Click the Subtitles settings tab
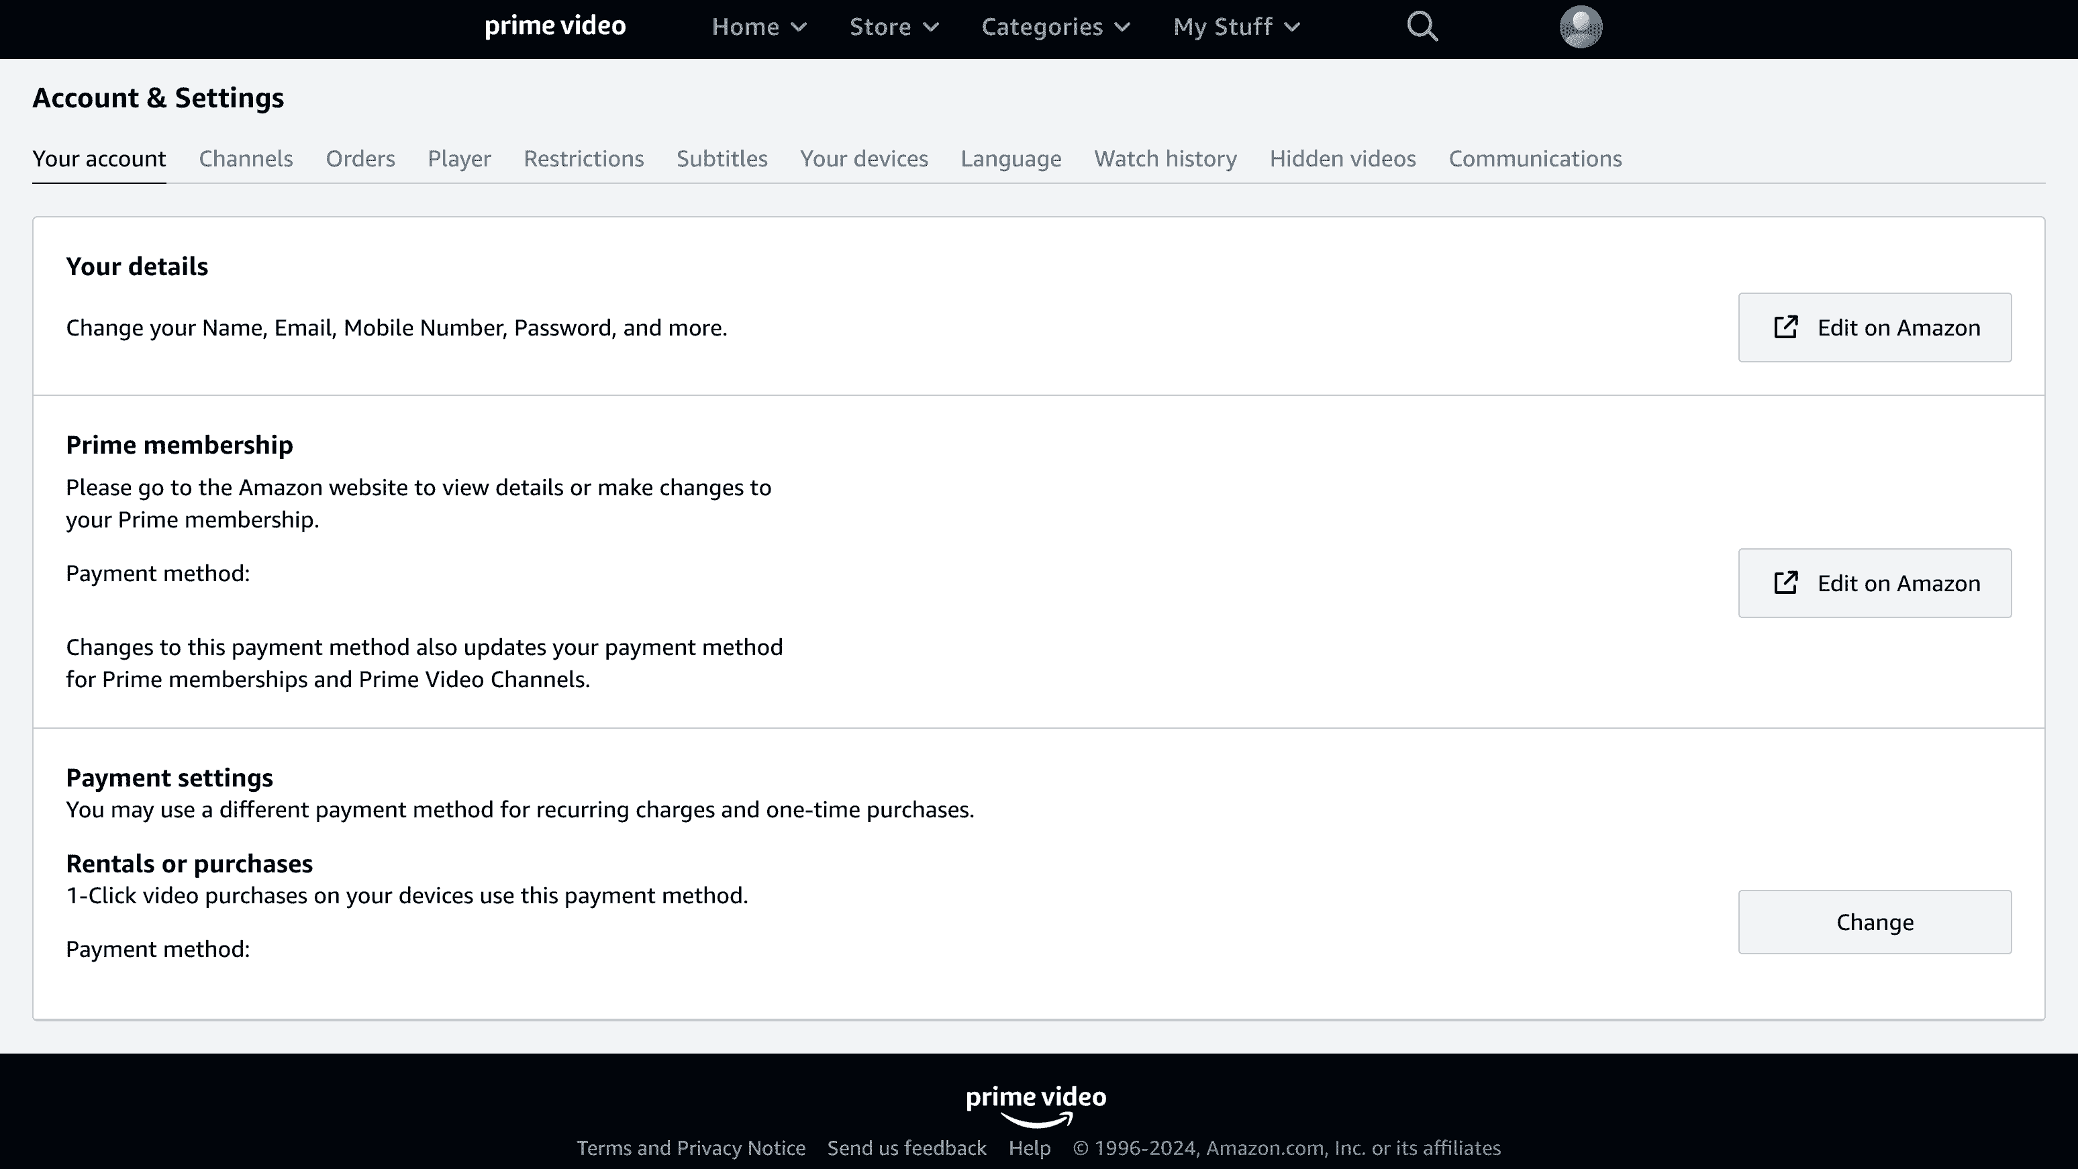Screen dimensions: 2078x1169 [x=722, y=158]
